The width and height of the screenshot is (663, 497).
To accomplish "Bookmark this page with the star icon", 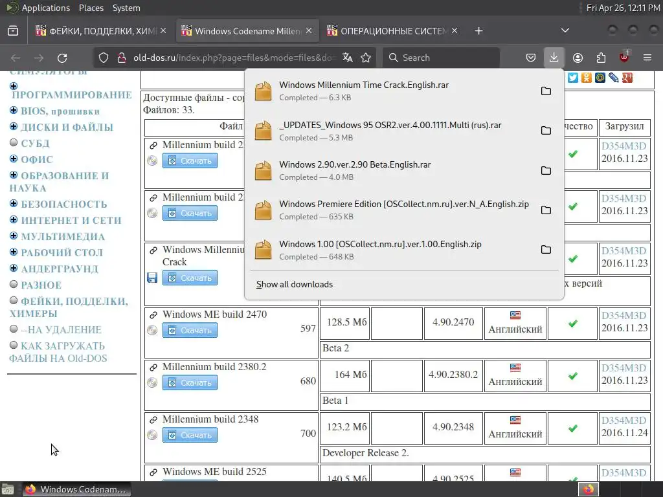I will point(366,58).
